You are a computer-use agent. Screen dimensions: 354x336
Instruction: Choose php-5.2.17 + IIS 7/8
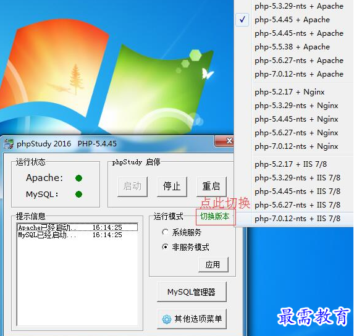(295, 164)
